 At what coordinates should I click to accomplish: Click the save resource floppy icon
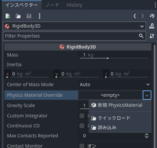pos(29,16)
